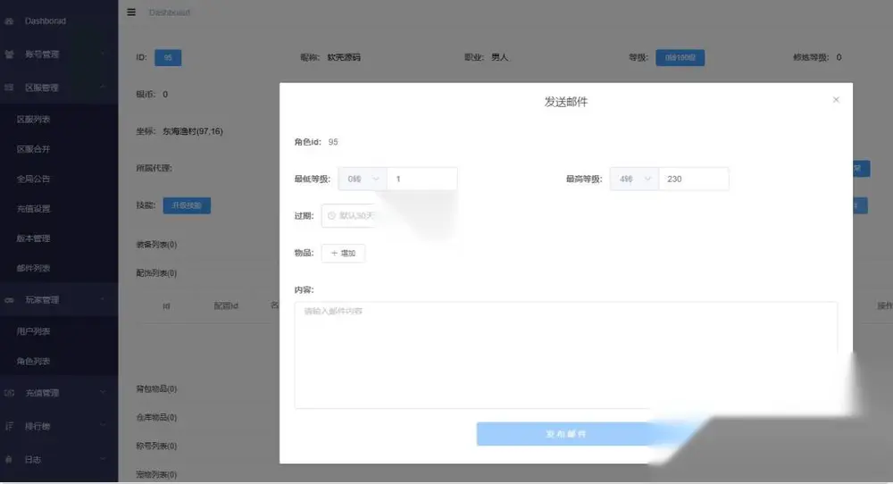This screenshot has width=893, height=484.
Task: Click the 发布邮件 submit button
Action: click(565, 434)
